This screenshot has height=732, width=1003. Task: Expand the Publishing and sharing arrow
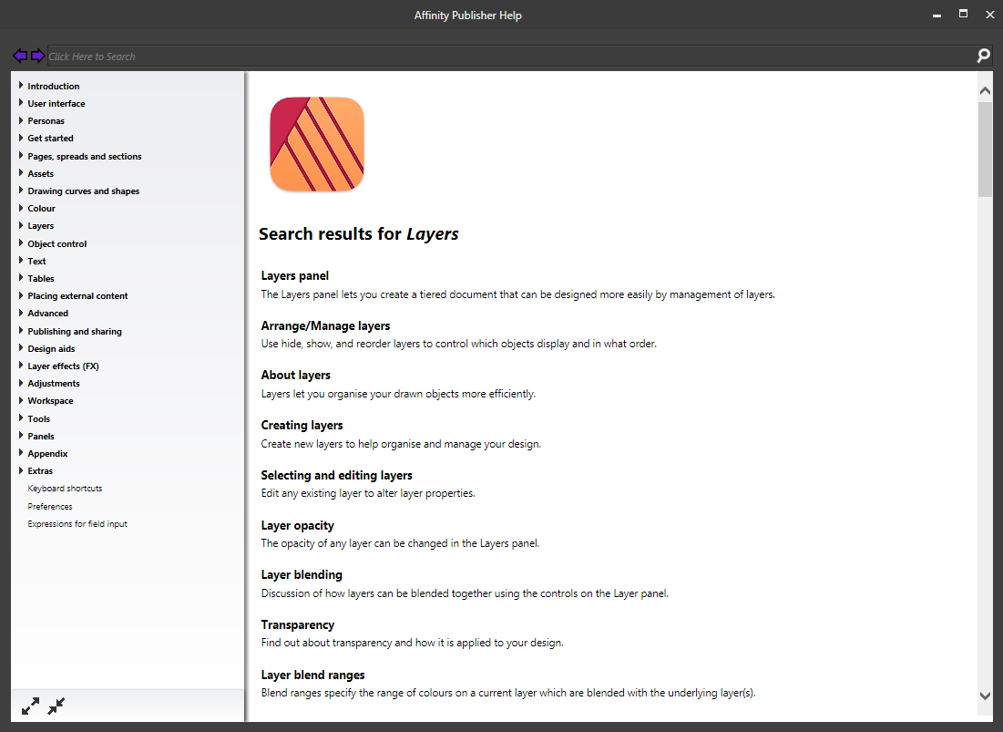tap(20, 331)
